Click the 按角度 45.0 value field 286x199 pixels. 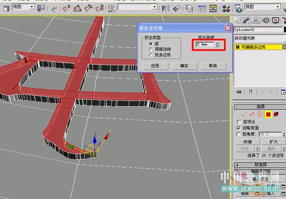[x=270, y=134]
